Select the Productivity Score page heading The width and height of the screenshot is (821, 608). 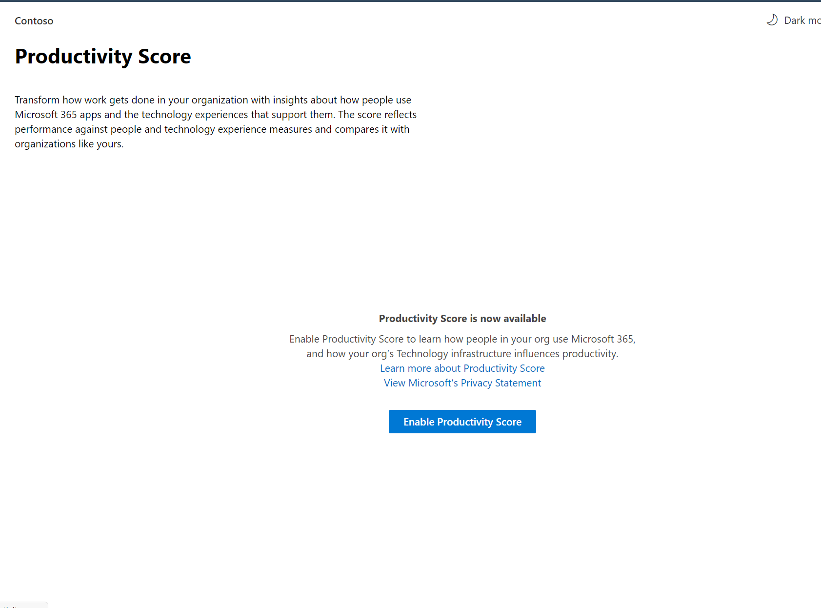pyautogui.click(x=102, y=56)
